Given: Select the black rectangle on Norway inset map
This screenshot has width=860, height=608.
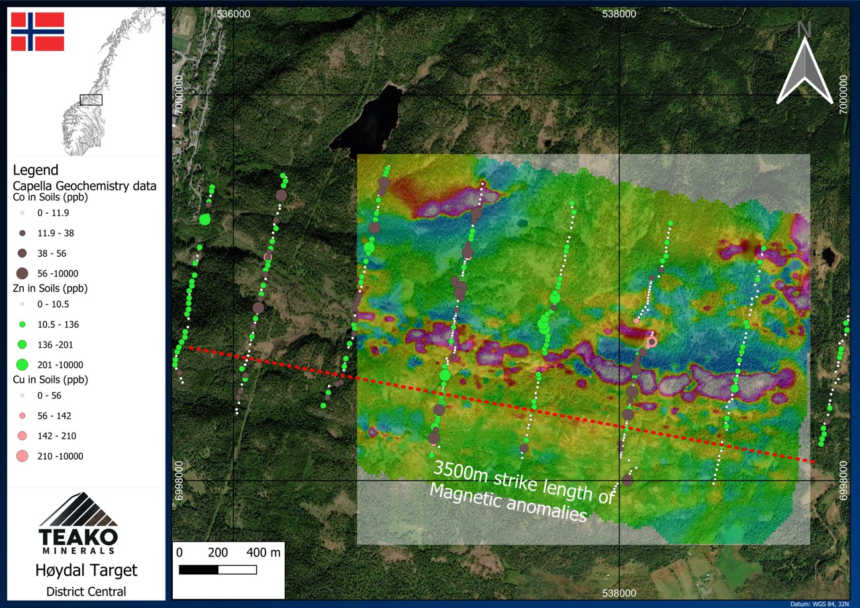Looking at the screenshot, I should click(91, 100).
